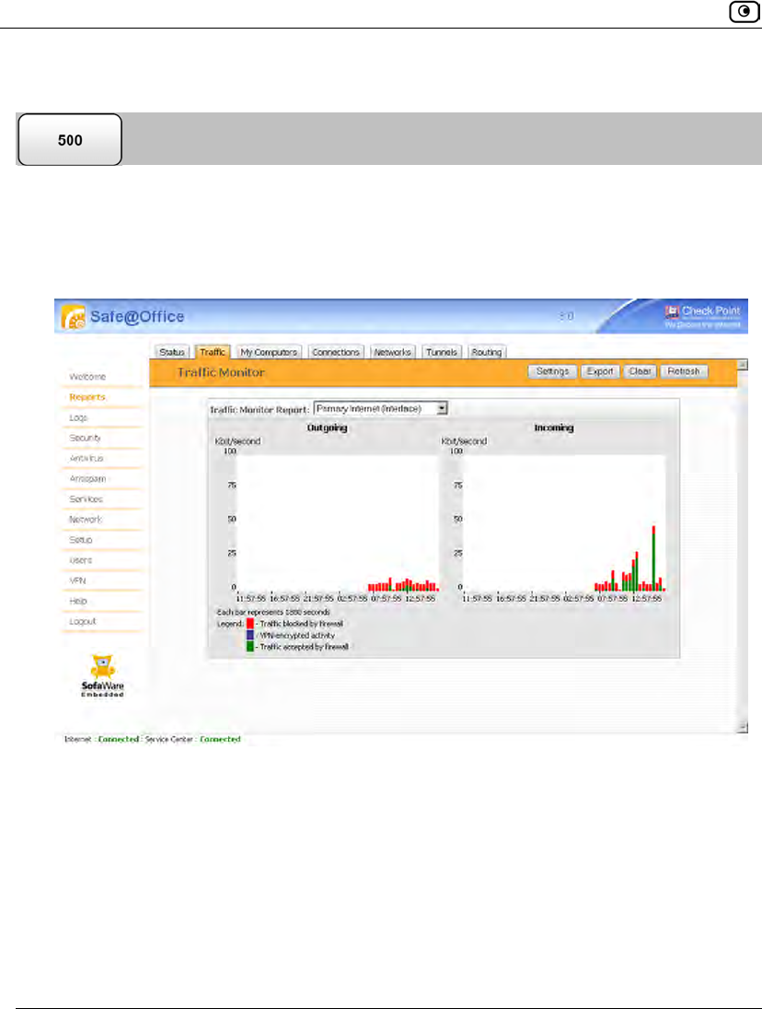
Task: Switch to the Routing tab
Action: coord(486,352)
